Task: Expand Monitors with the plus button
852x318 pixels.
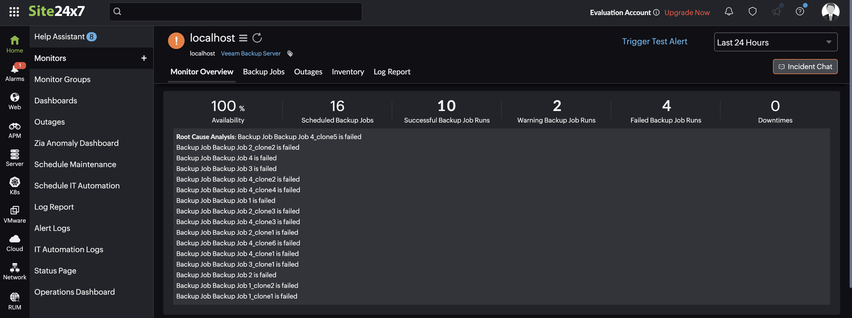Action: [144, 58]
